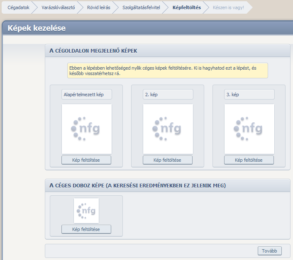The height and width of the screenshot is (260, 293).
Task: Click Kép feltöltése under 2. kép
Action: [167, 160]
